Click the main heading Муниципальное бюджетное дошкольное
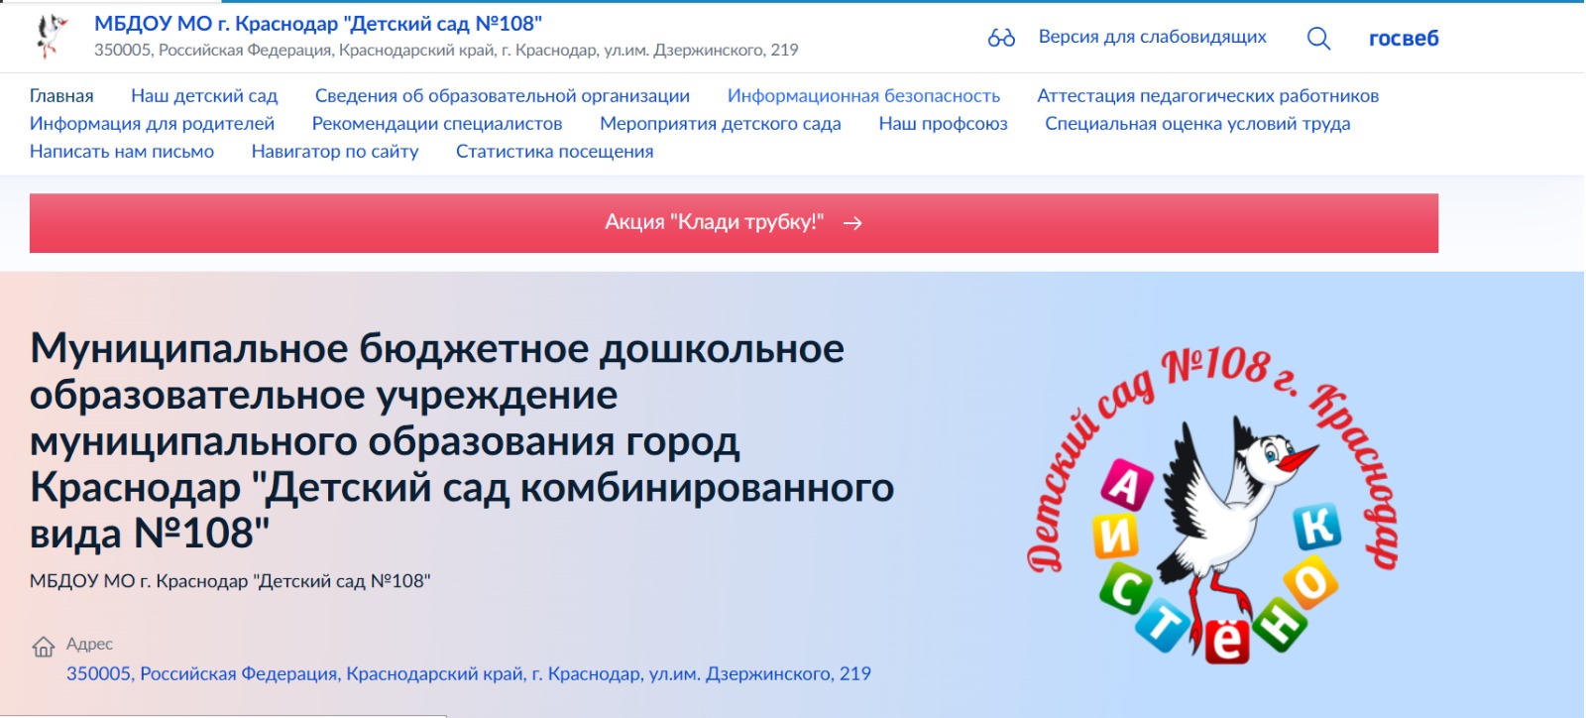This screenshot has width=1586, height=718. pyautogui.click(x=462, y=441)
